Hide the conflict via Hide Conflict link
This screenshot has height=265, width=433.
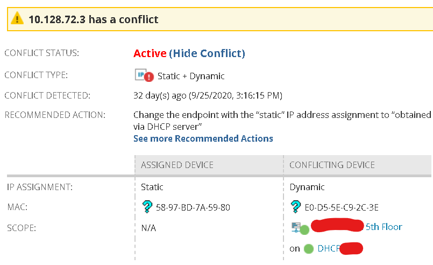click(x=207, y=53)
